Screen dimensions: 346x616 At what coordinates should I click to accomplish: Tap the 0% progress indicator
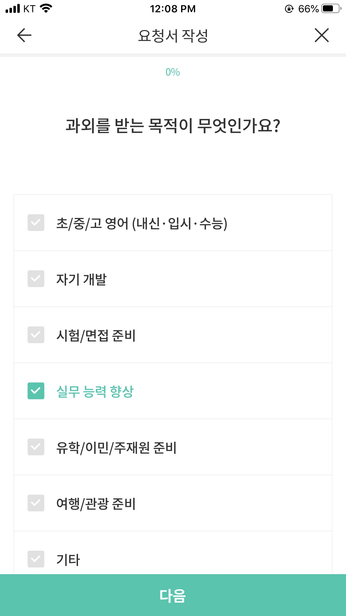[173, 72]
